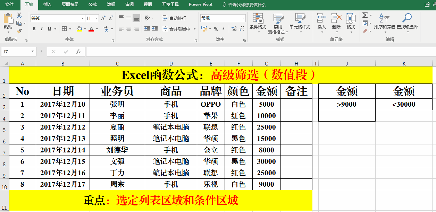The height and width of the screenshot is (212, 436).
Task: Apply the yellow fill color bucket
Action: tap(79, 29)
